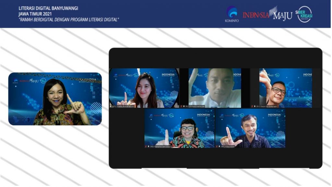Select the bottom-right participant video tile
This screenshot has height=187, width=332.
click(250, 128)
